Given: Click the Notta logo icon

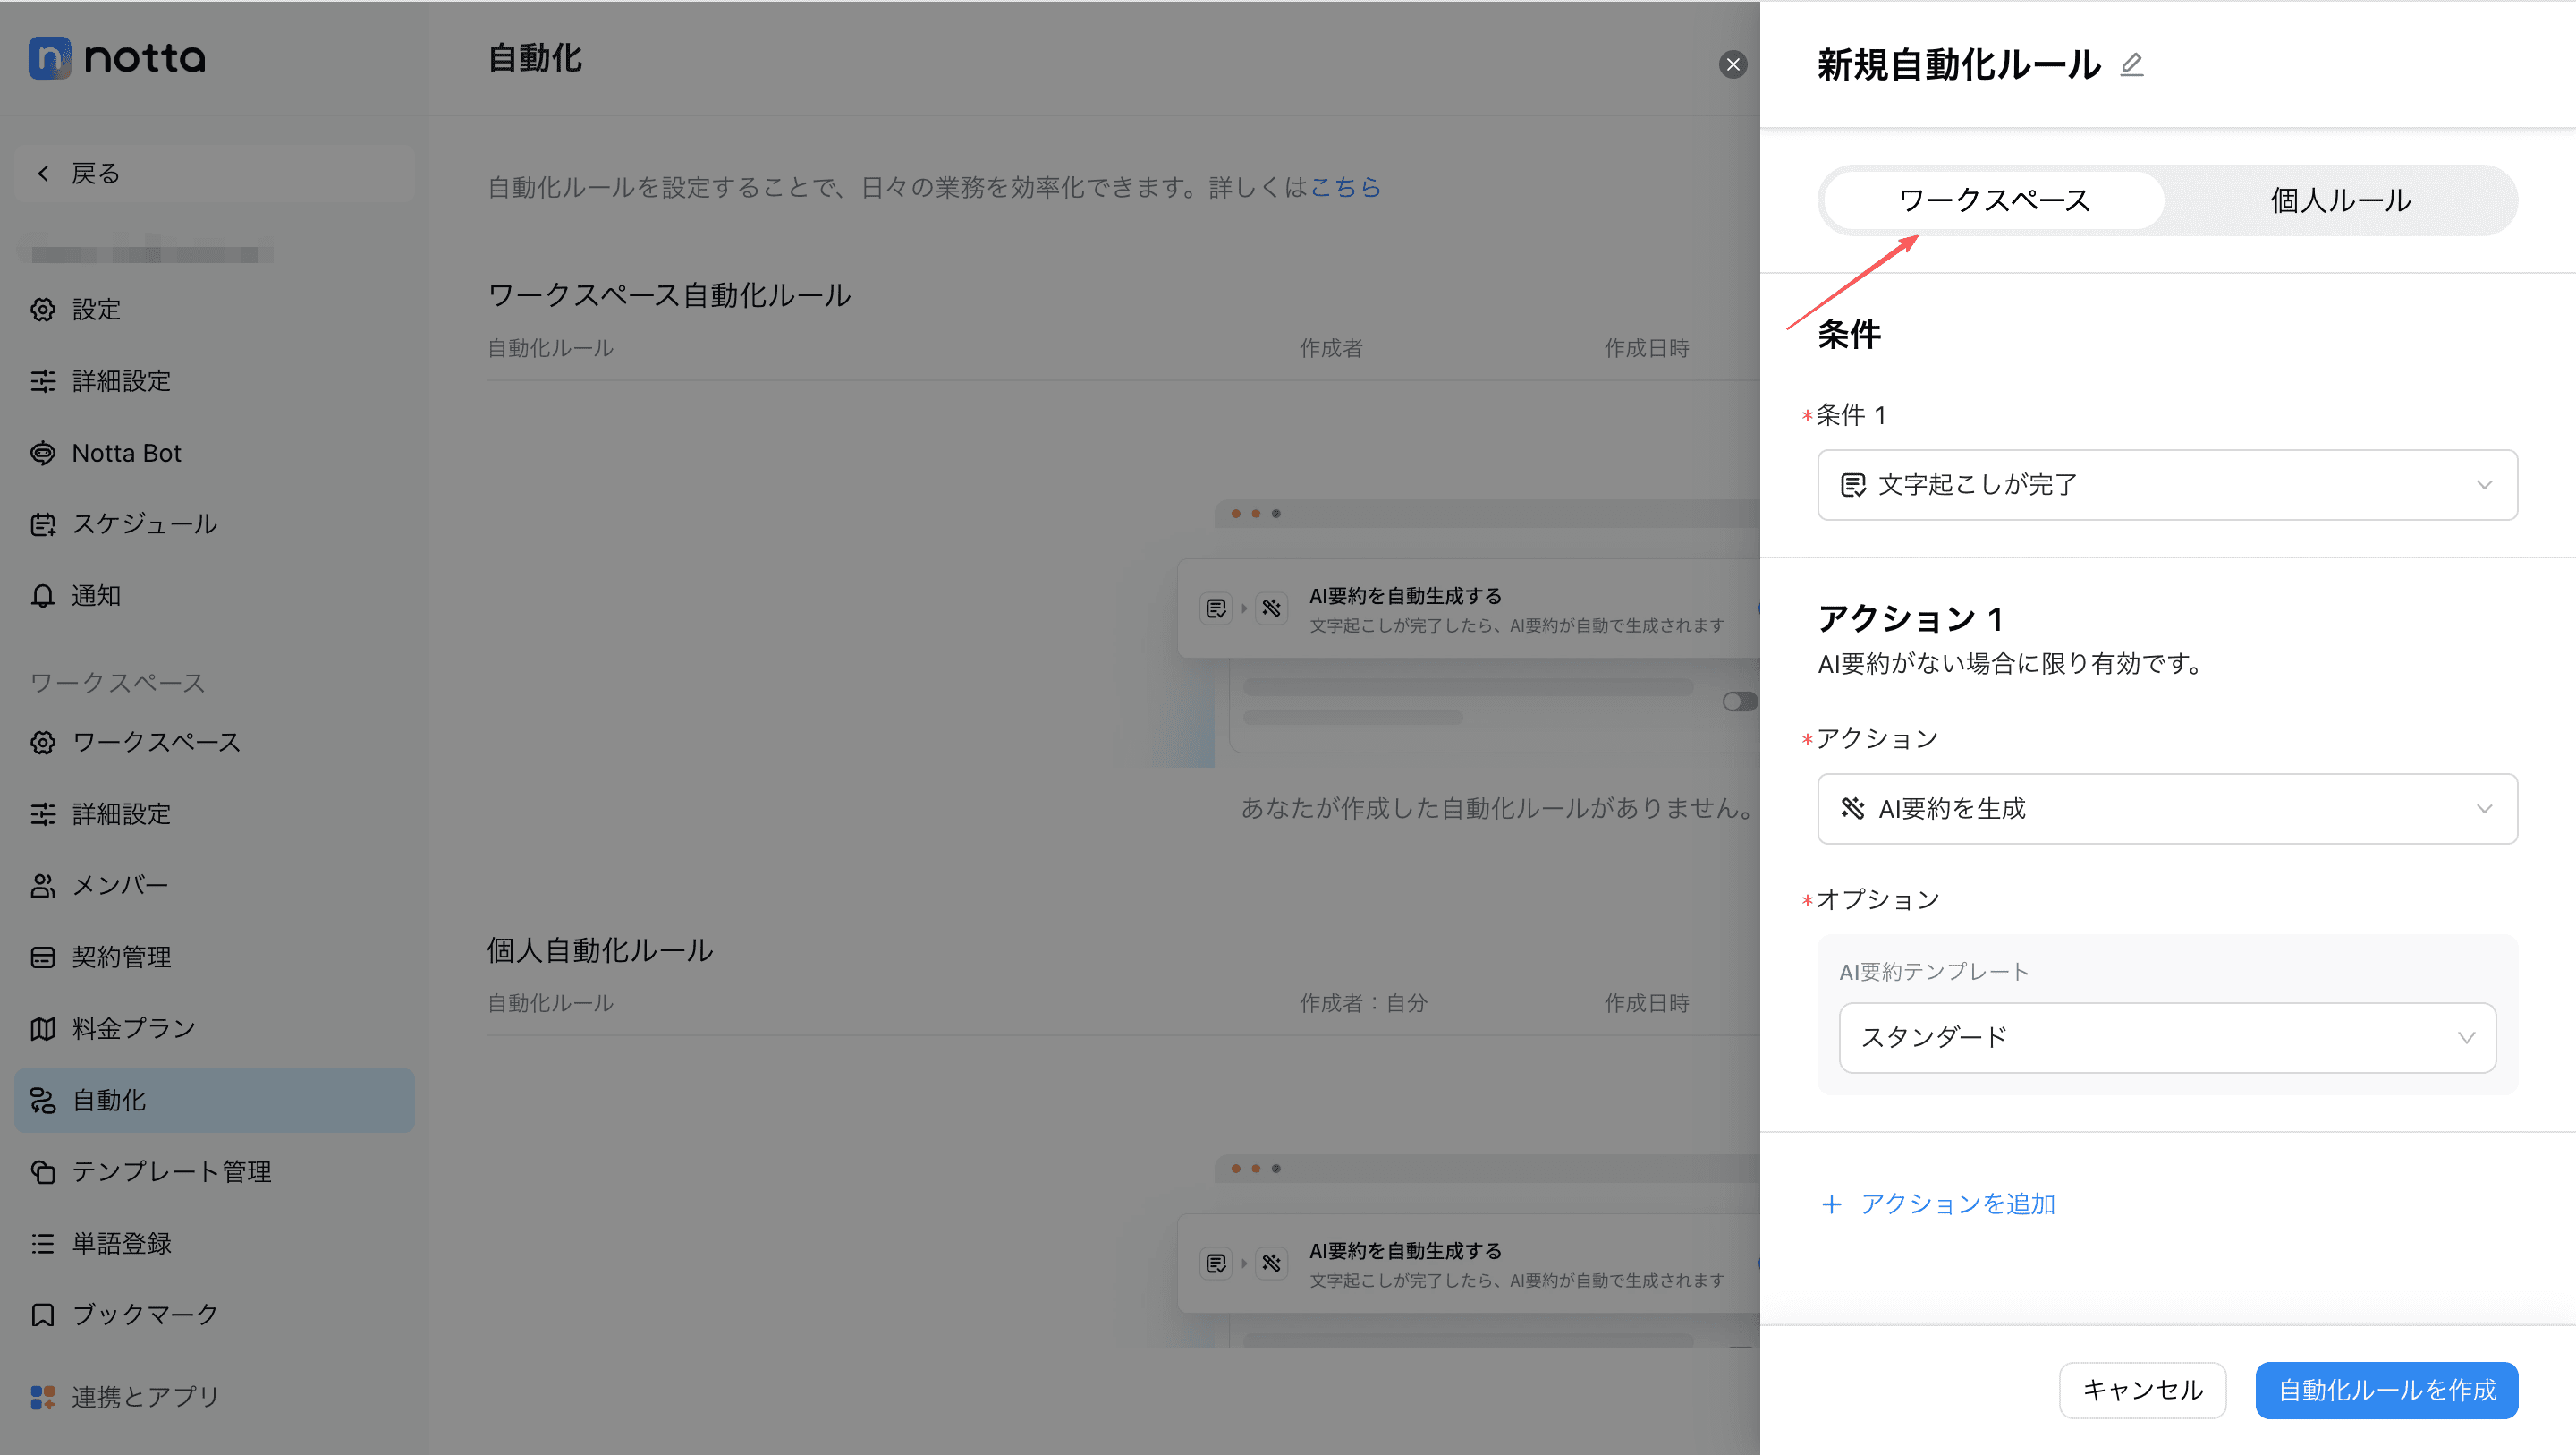Looking at the screenshot, I should click(49, 58).
